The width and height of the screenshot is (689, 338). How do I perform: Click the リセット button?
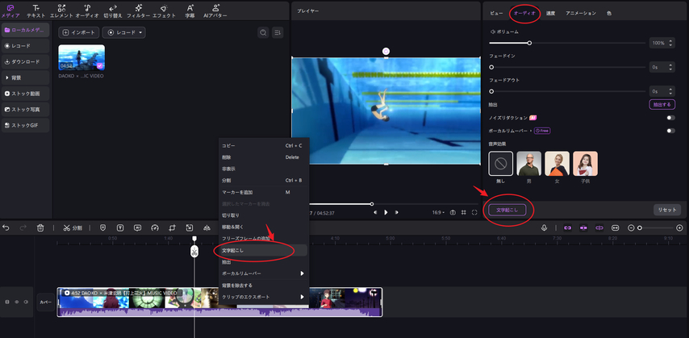[x=666, y=210]
